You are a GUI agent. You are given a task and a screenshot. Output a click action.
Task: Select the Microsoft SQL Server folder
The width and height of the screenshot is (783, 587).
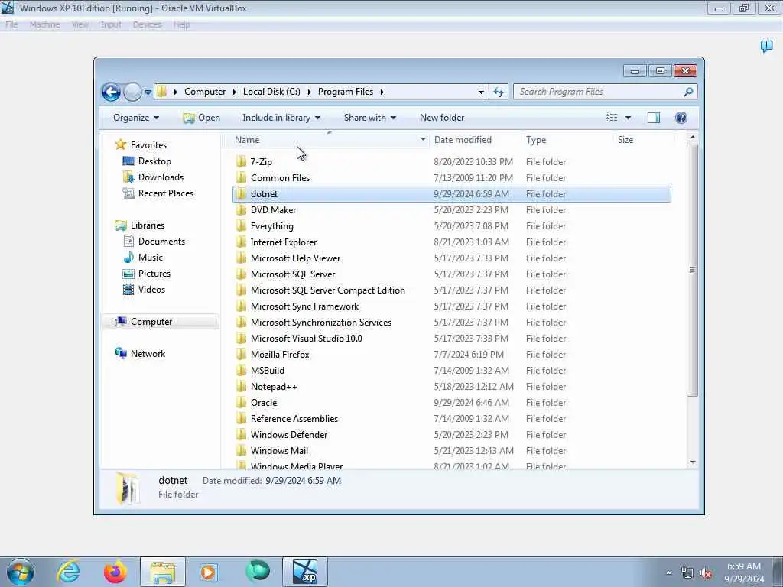293,274
